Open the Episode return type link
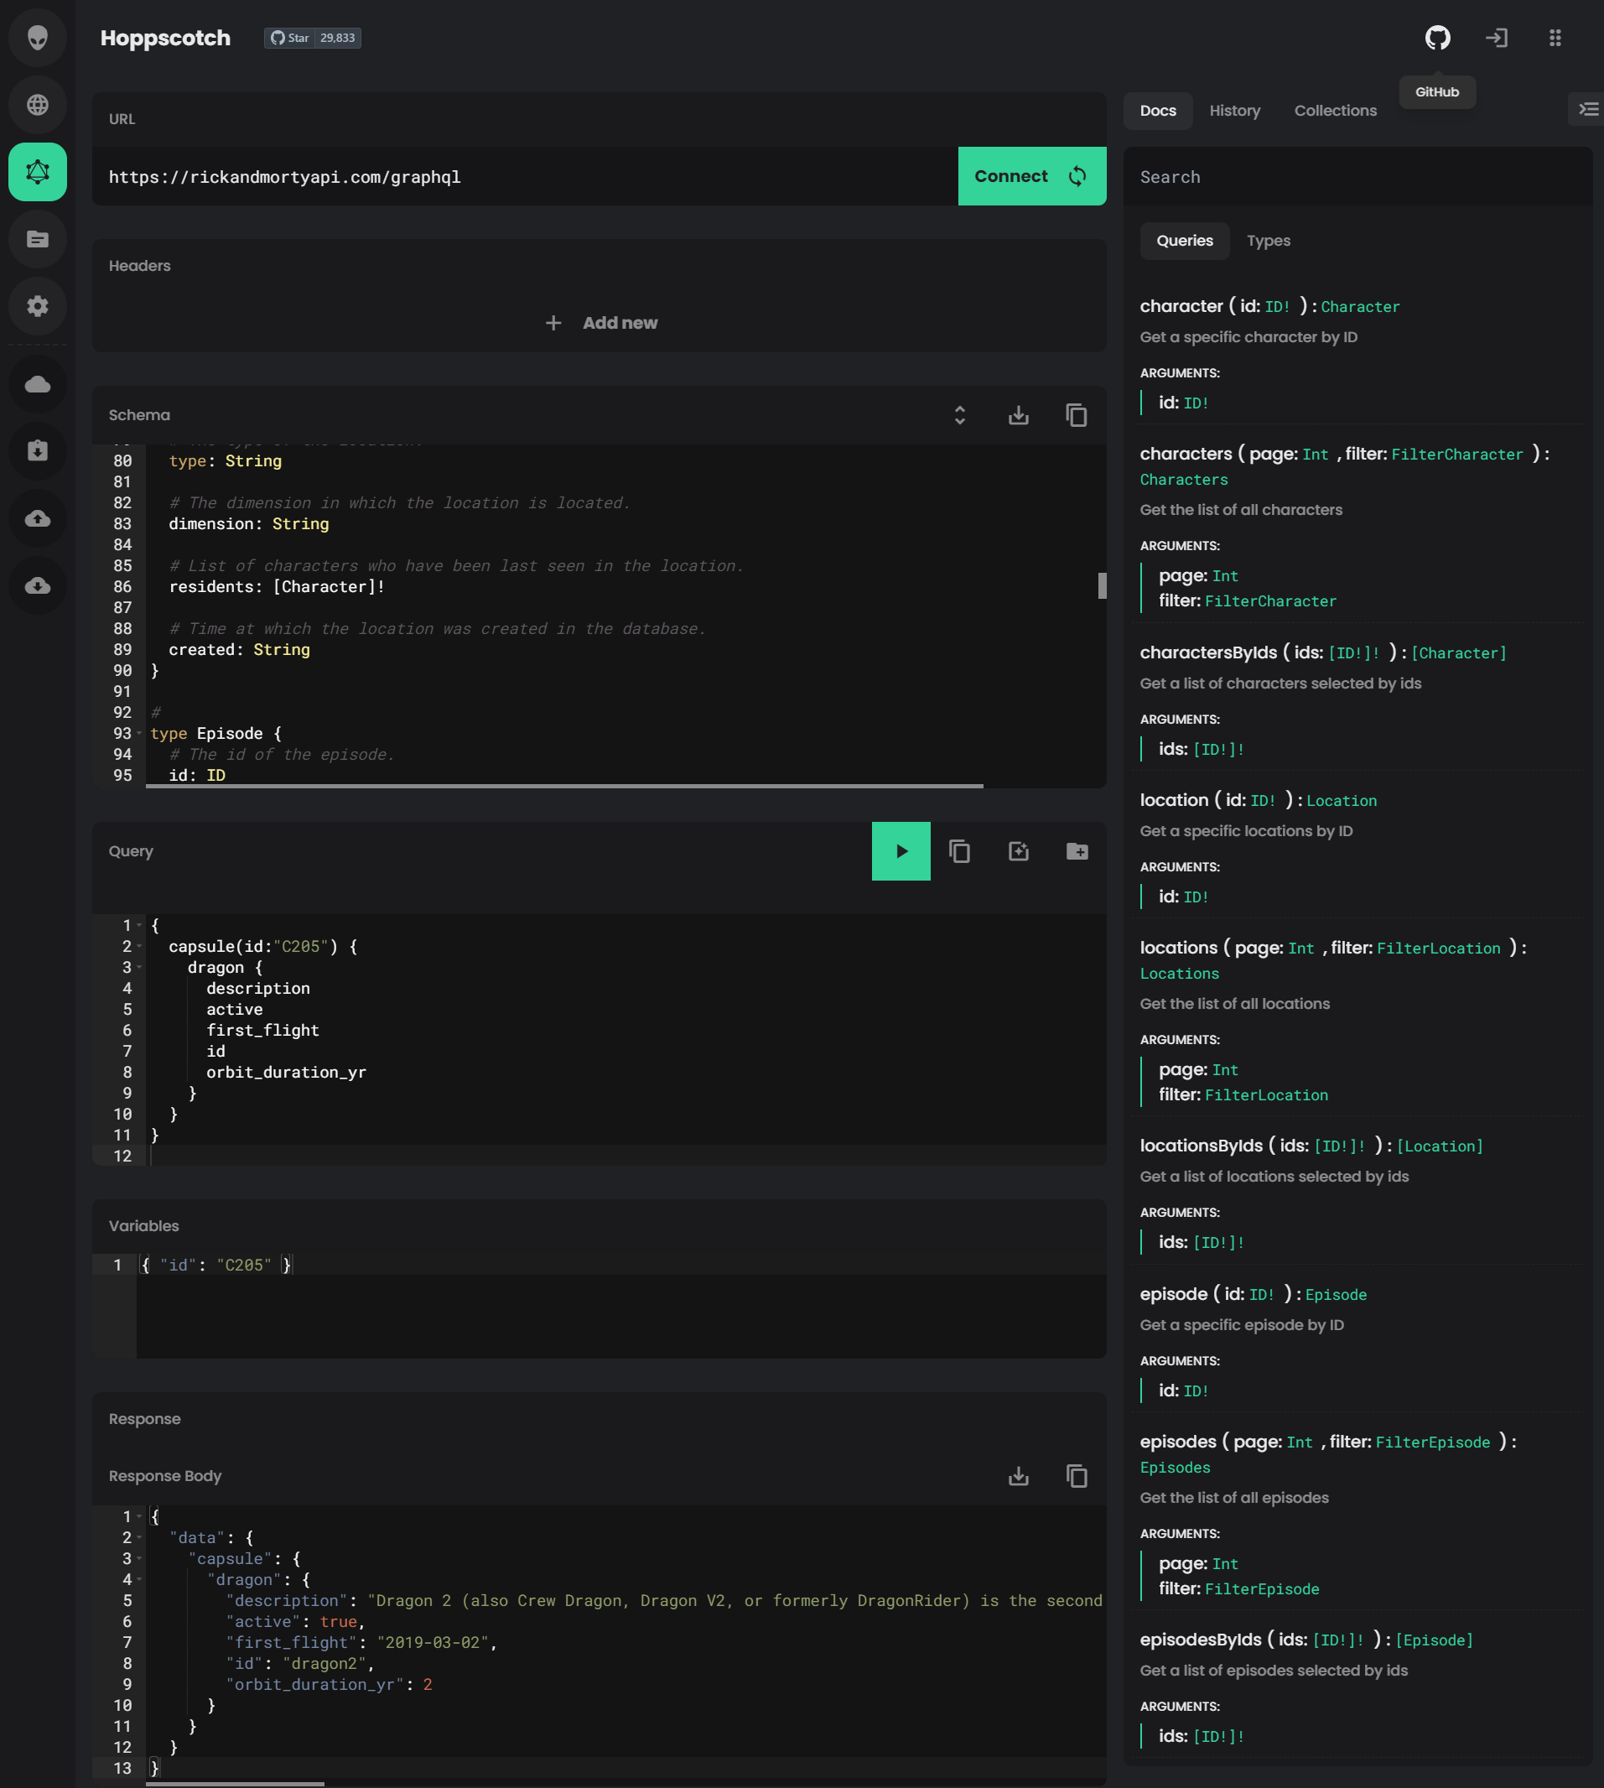 1336,1294
